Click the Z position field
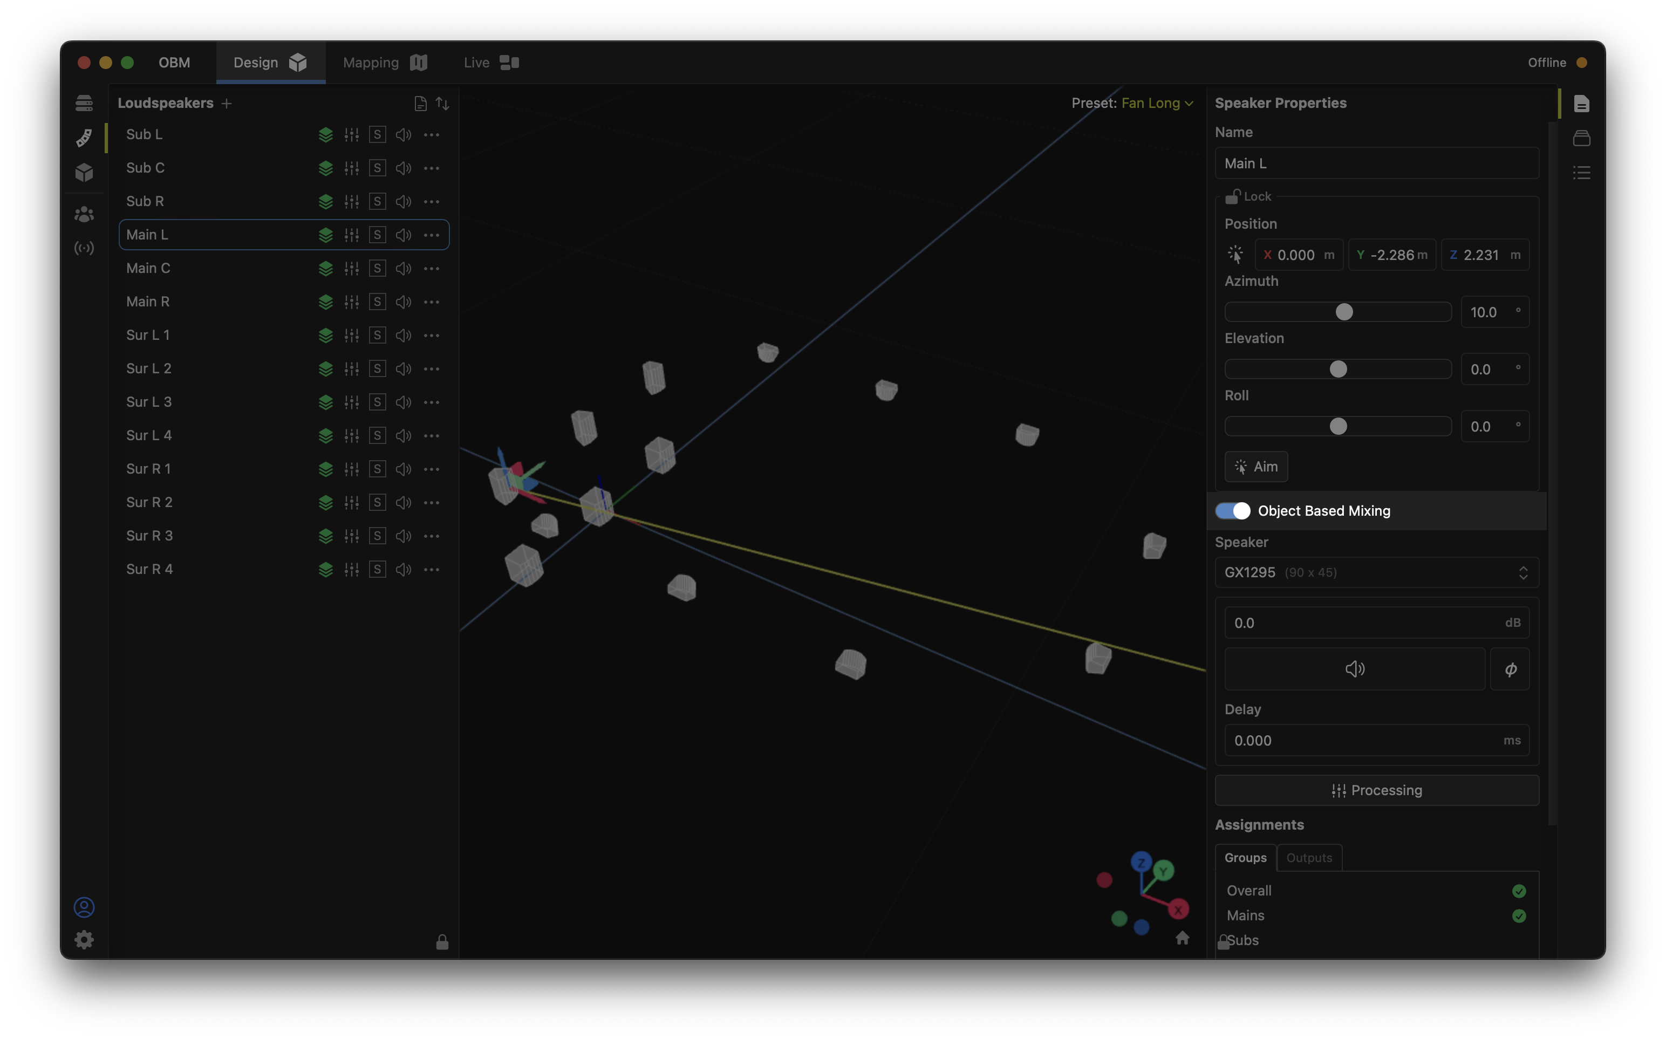This screenshot has width=1666, height=1039. pyautogui.click(x=1485, y=255)
